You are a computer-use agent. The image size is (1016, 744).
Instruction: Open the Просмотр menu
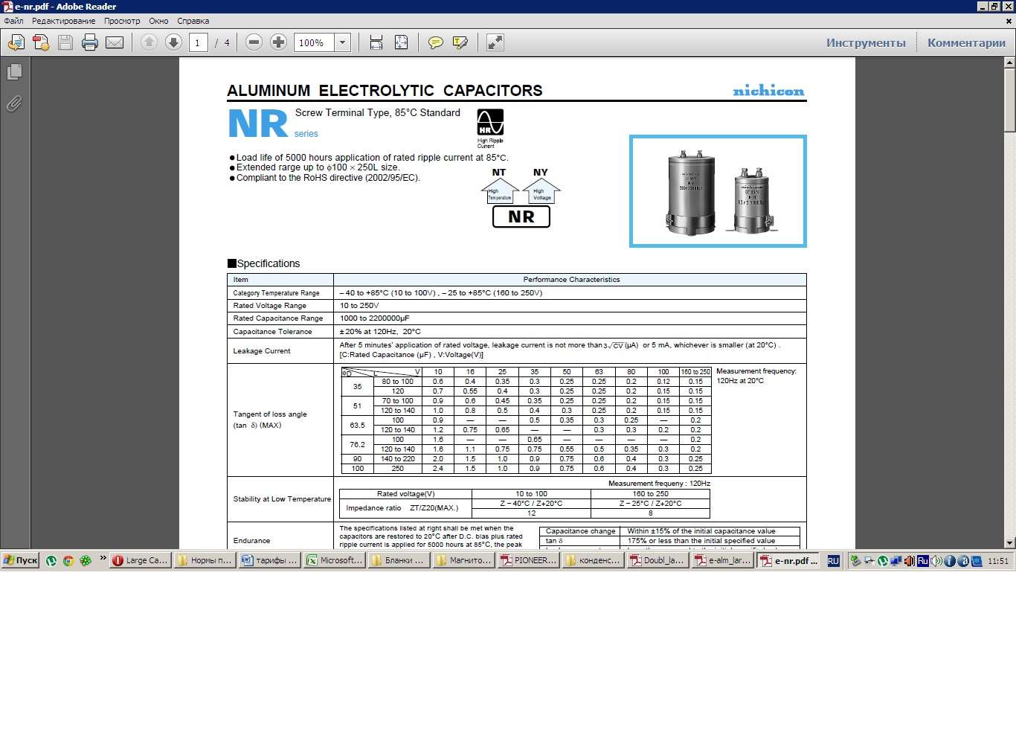point(122,21)
